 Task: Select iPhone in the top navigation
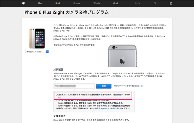click(76, 3)
